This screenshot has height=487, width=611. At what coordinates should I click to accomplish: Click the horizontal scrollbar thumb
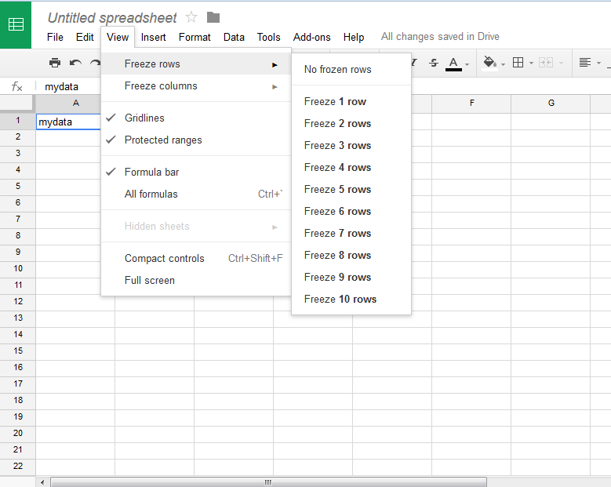click(x=268, y=482)
